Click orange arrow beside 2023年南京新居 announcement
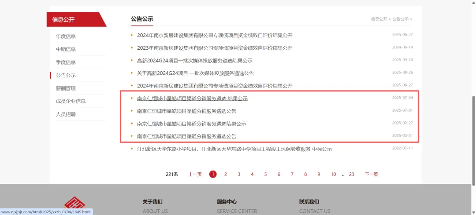This screenshot has width=476, height=215. click(132, 47)
